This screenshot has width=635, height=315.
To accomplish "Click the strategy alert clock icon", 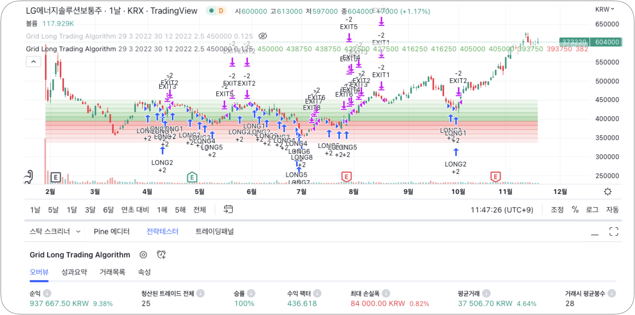I will click(161, 255).
